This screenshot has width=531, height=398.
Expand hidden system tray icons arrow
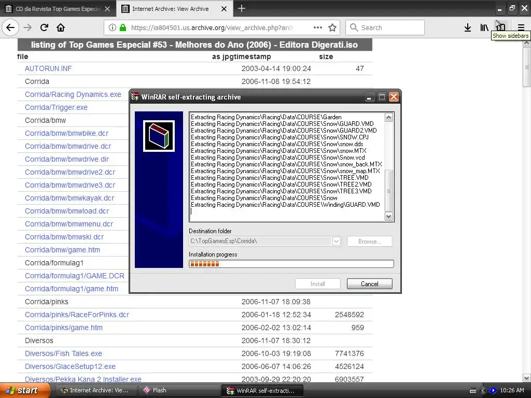(483, 391)
